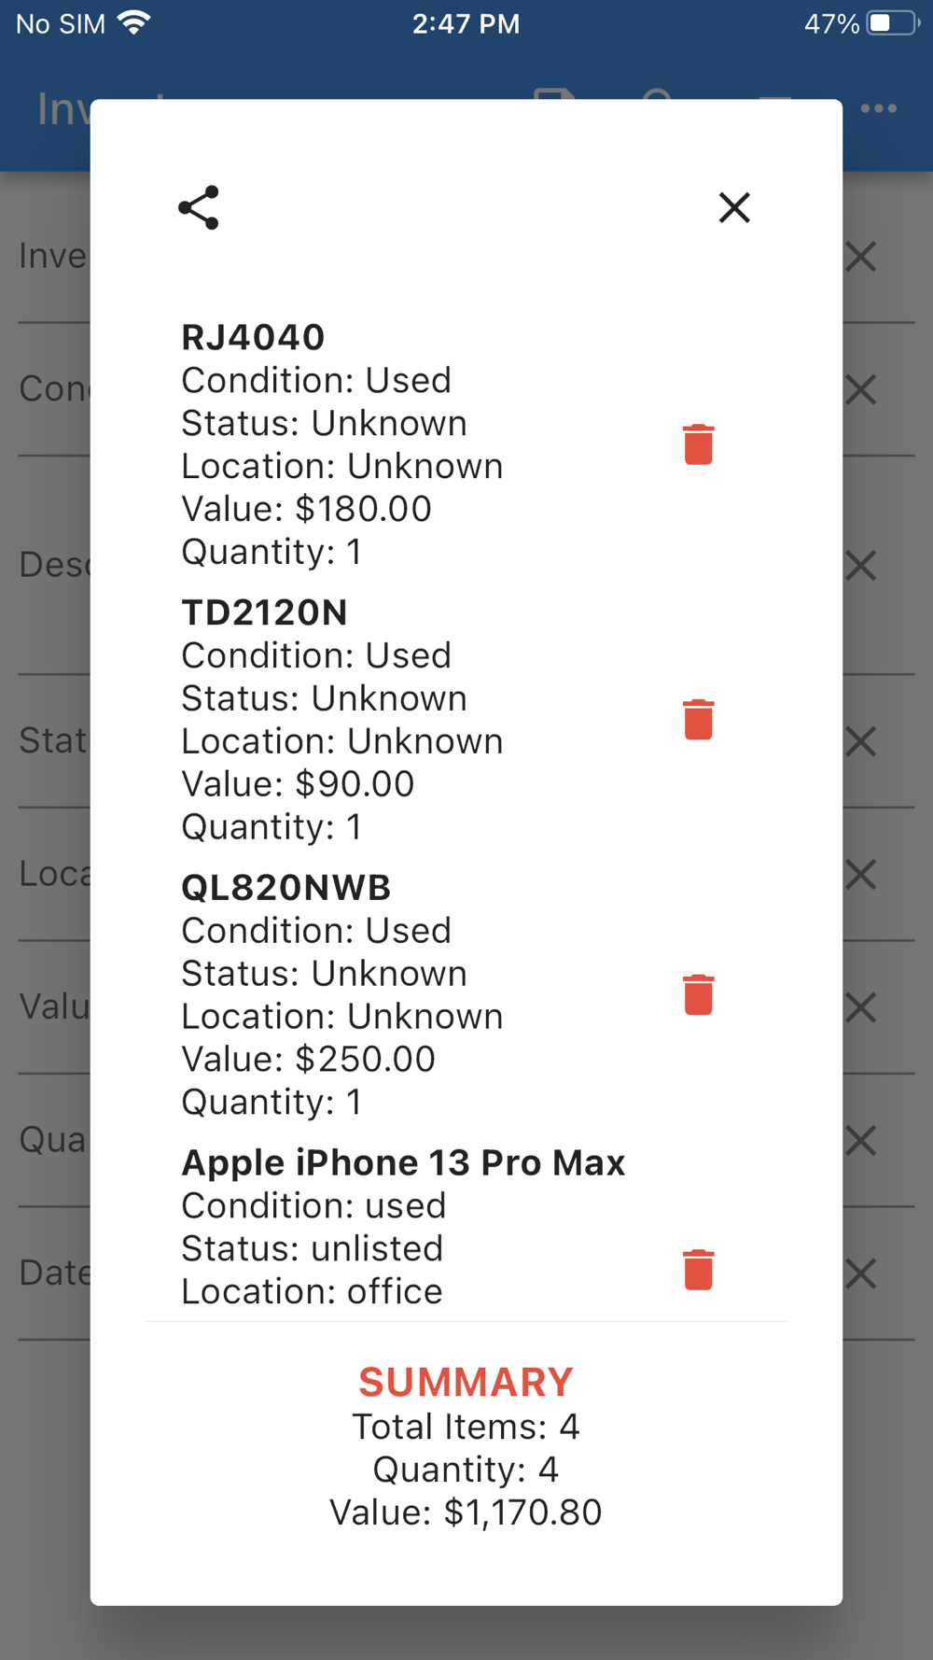Close the inventory list dialog
This screenshot has height=1660, width=933.
tap(734, 207)
